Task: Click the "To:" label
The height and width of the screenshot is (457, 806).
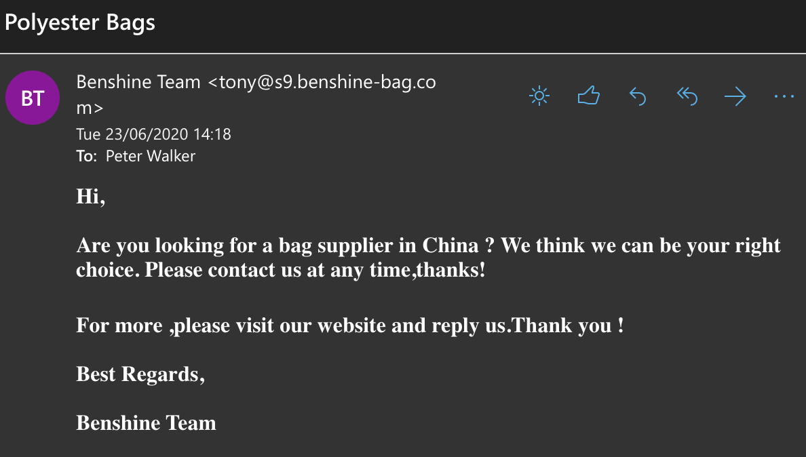Action: tap(86, 157)
